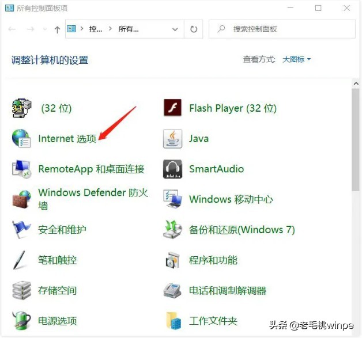
Task: Click the refresh button beside address bar
Action: click(194, 29)
